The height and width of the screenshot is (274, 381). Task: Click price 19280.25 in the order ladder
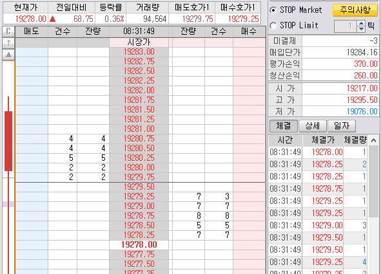click(139, 158)
